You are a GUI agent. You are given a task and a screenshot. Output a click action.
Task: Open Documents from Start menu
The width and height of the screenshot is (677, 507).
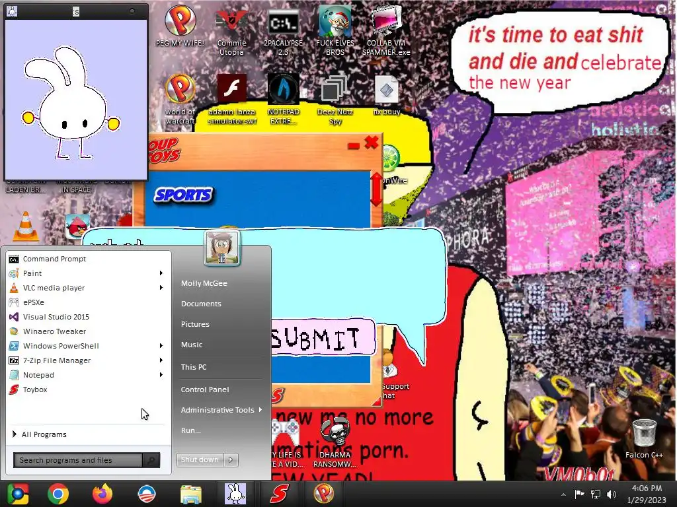coord(201,304)
